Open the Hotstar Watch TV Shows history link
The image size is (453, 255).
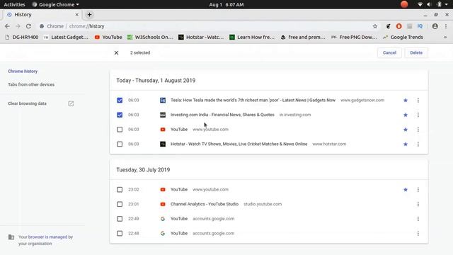pyautogui.click(x=239, y=144)
